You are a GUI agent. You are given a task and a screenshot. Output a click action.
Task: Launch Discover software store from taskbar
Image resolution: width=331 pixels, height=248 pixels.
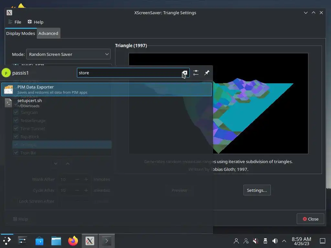pos(39,241)
